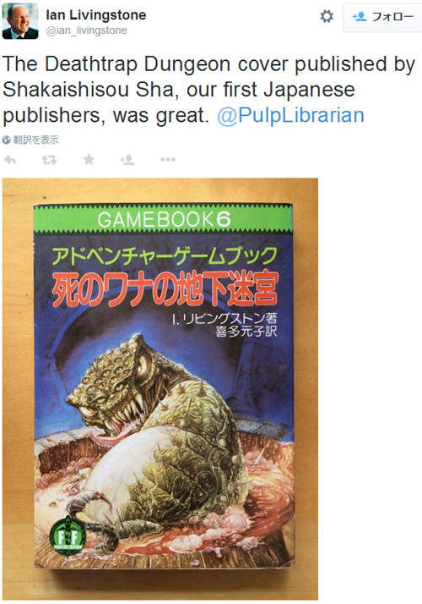Click the red Japanese title on the book cover

165,288
